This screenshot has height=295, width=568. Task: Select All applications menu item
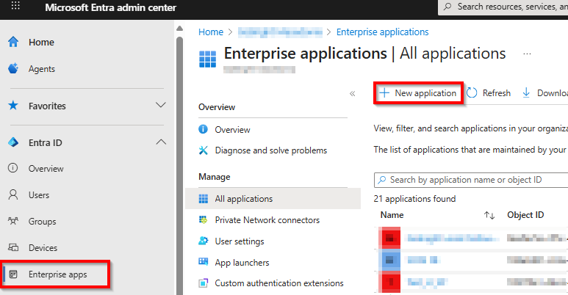click(243, 199)
